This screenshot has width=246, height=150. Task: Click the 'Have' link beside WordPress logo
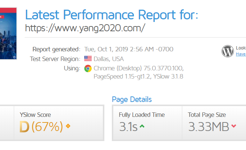(241, 54)
